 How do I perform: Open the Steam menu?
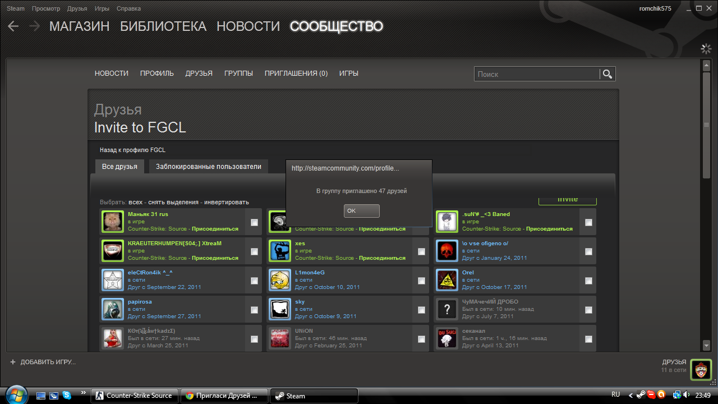click(x=16, y=8)
